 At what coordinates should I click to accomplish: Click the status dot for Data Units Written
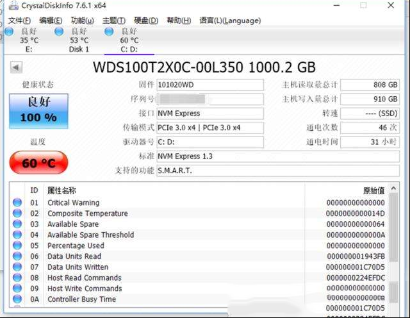pyautogui.click(x=17, y=267)
